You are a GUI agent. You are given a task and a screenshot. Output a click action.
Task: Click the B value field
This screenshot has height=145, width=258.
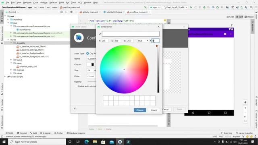coord(130,41)
